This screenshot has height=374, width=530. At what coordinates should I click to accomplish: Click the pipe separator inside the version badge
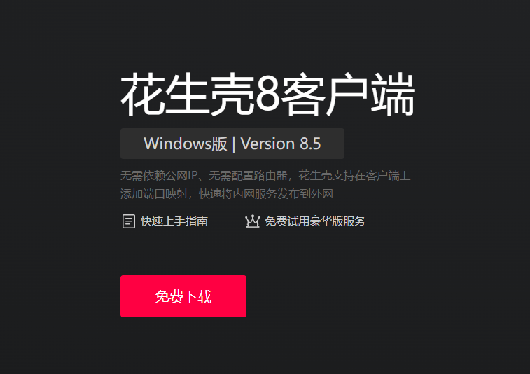coord(234,144)
